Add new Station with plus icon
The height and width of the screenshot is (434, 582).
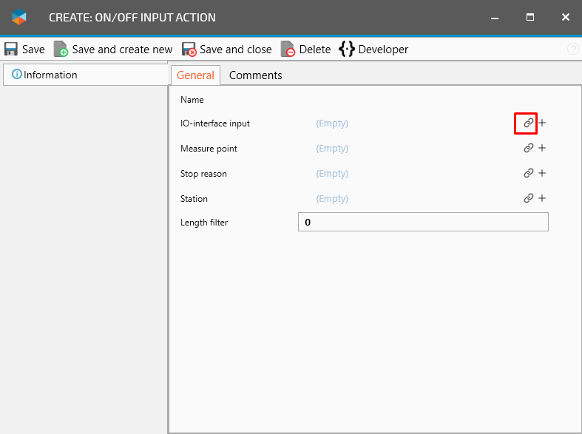tap(542, 199)
